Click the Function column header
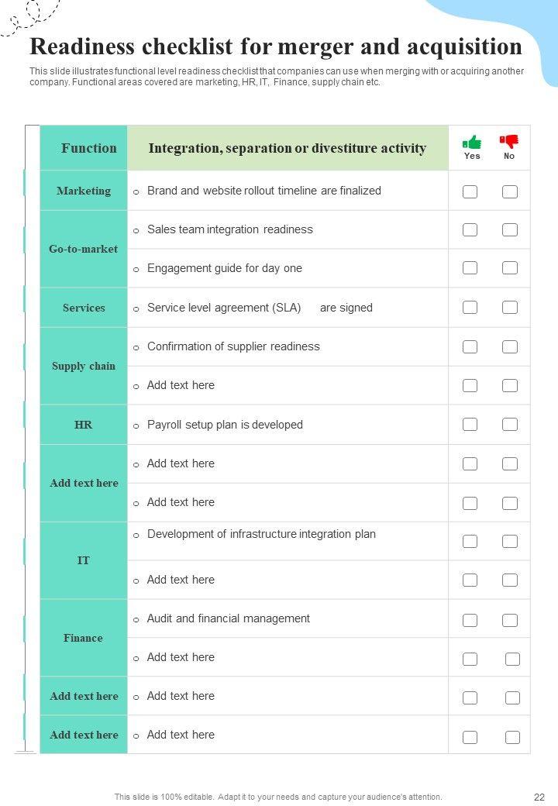The width and height of the screenshot is (558, 806). coord(88,148)
